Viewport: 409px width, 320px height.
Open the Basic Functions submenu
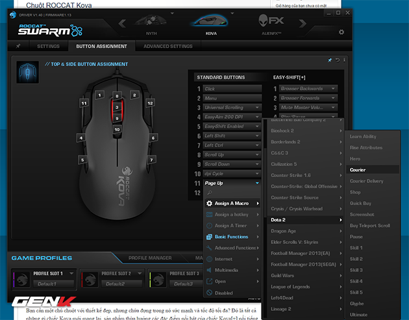(232, 237)
